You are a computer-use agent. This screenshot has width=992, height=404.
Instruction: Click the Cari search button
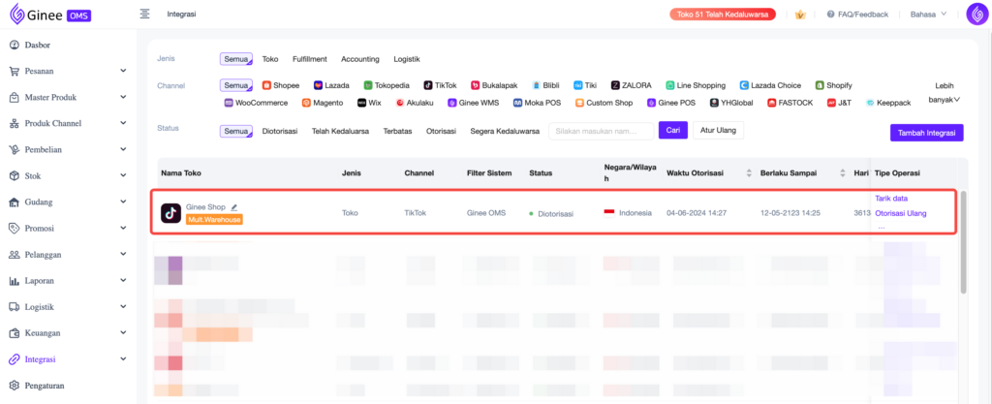673,130
